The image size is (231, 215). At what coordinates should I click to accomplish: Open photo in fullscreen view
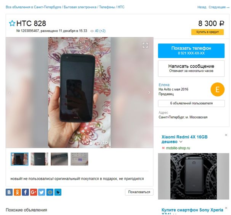pos(145,45)
